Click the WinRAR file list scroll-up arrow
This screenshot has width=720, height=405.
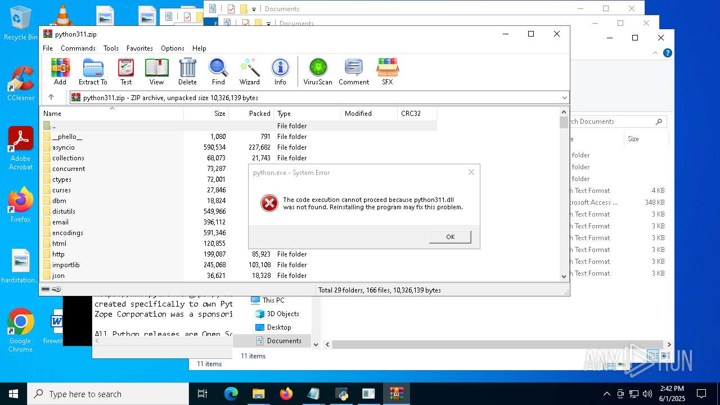(x=564, y=112)
